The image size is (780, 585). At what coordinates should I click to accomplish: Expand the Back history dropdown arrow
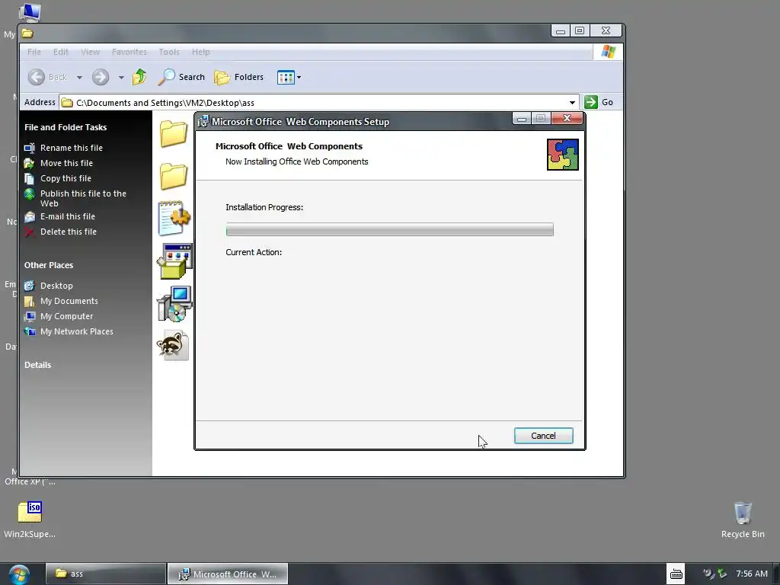coord(79,78)
